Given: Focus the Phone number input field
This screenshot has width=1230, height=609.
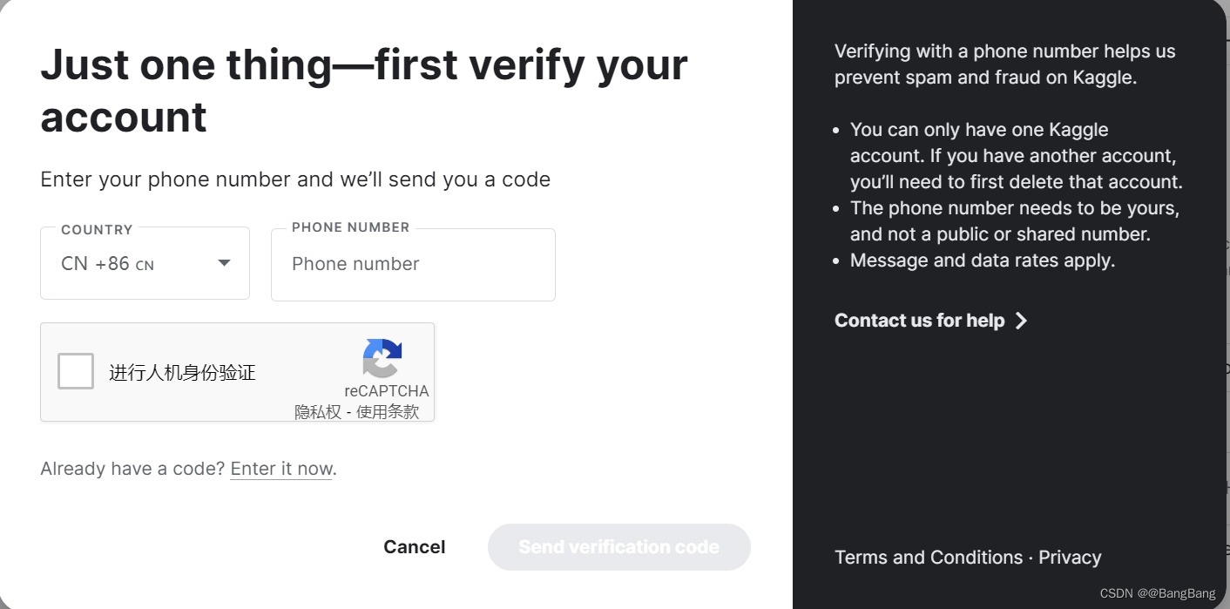Looking at the screenshot, I should (x=413, y=265).
